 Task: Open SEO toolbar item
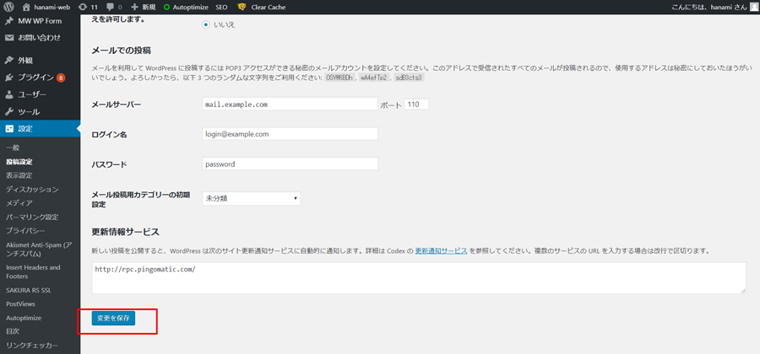click(x=221, y=8)
